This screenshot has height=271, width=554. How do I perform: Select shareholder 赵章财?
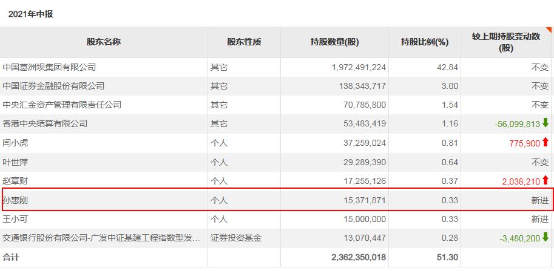click(15, 181)
